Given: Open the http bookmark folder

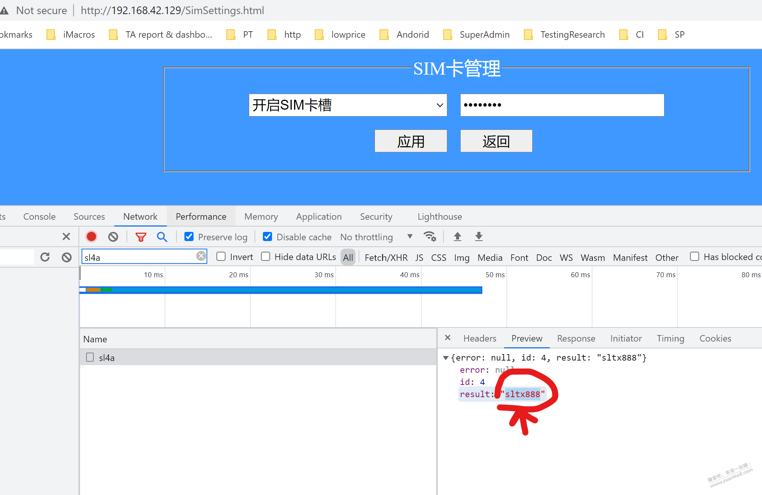Looking at the screenshot, I should click(284, 35).
